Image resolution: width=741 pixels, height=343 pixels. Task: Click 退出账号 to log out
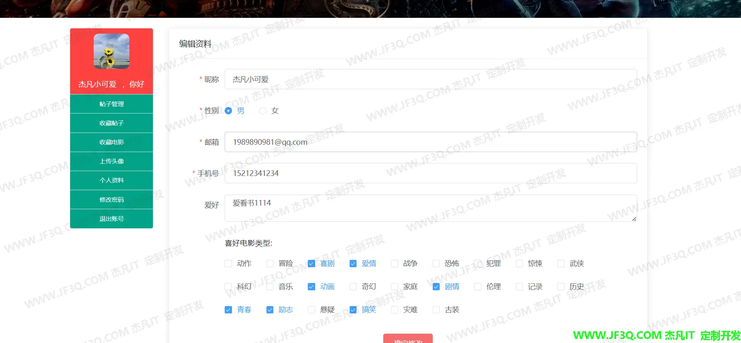[x=112, y=219]
